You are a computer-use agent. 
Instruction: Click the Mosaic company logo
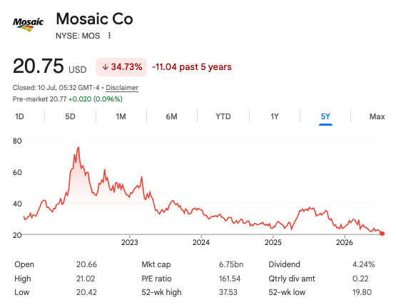[x=29, y=24]
